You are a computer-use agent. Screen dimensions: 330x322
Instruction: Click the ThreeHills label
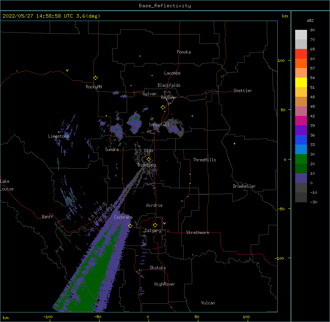pyautogui.click(x=204, y=160)
